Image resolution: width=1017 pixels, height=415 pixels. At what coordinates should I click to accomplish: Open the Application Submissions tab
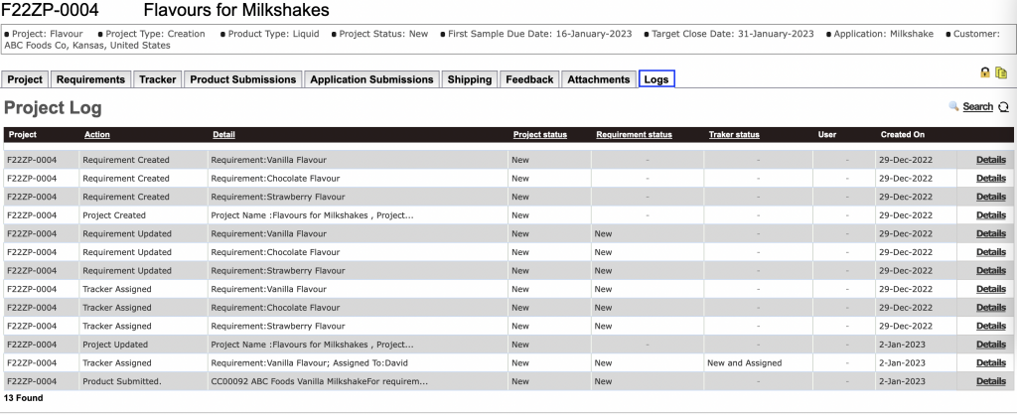pyautogui.click(x=372, y=79)
